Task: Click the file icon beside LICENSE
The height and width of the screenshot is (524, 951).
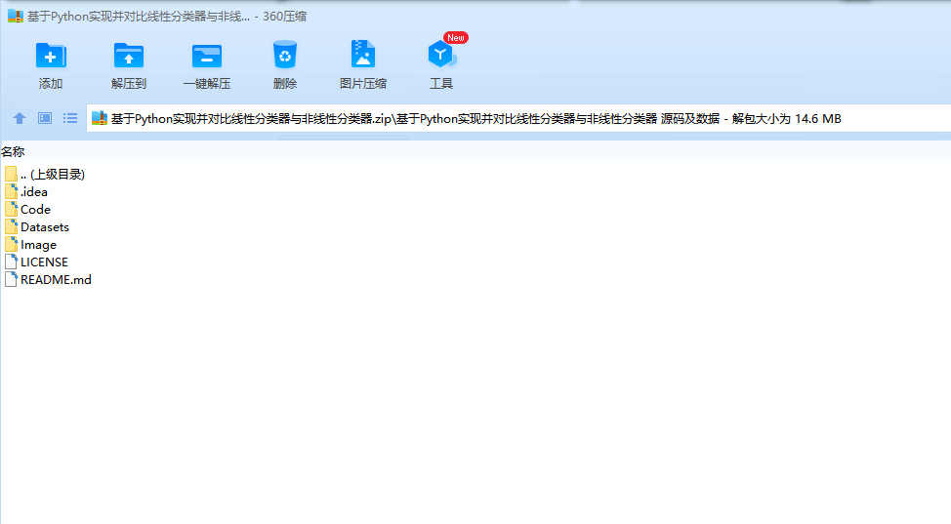Action: click(11, 262)
